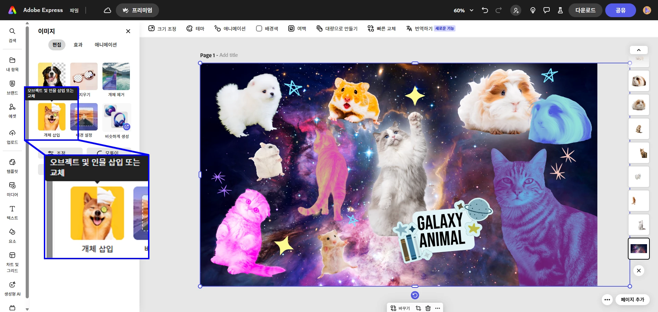
Task: Click the 다운로드 download button
Action: click(x=585, y=10)
